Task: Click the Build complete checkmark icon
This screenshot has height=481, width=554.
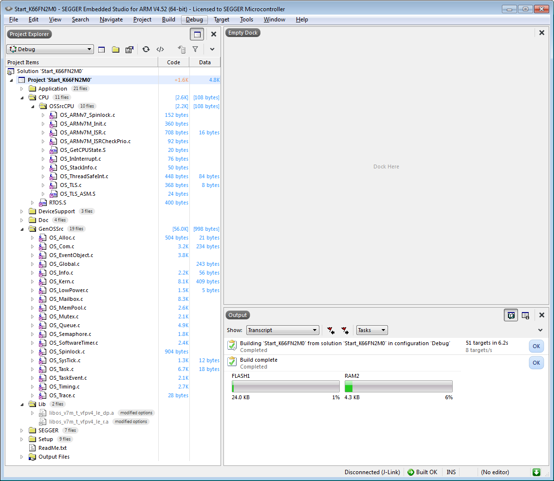Action: 232,362
